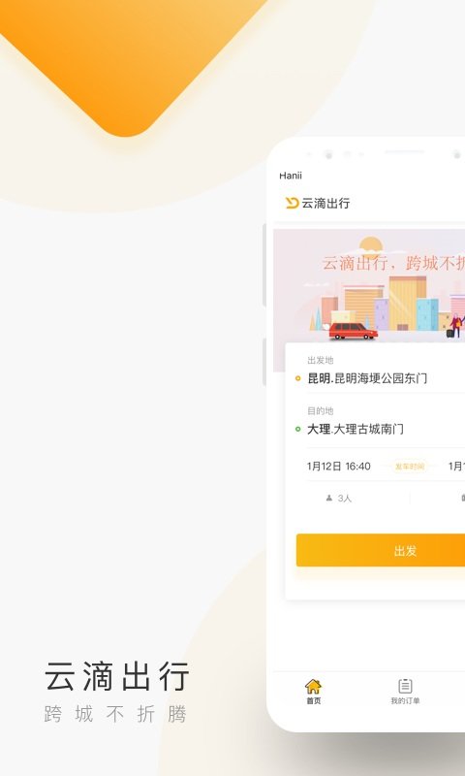The width and height of the screenshot is (465, 776).
Task: Click the 云滴出行 header title text
Action: 325,203
